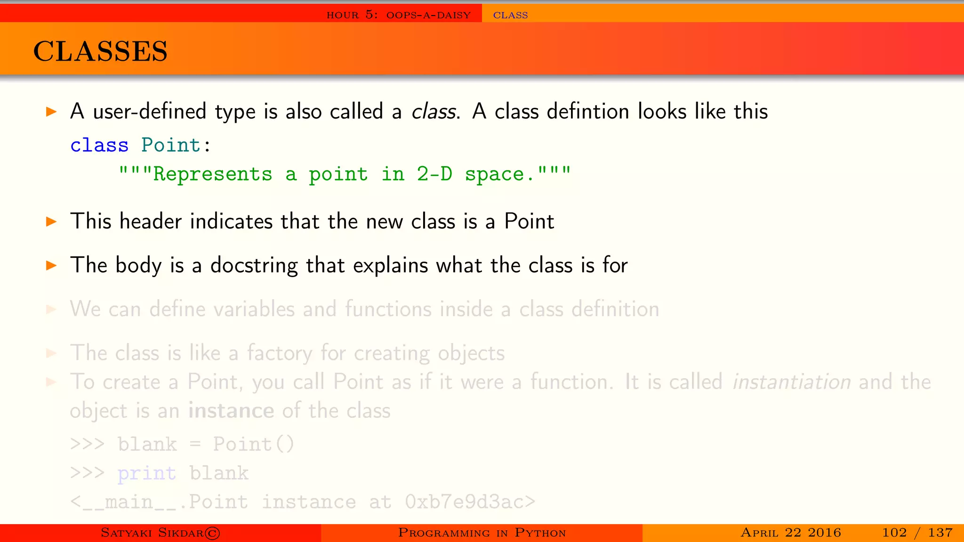The width and height of the screenshot is (964, 542).
Task: Select text 'This header indicates that the new class is a Point'
Action: pos(312,221)
